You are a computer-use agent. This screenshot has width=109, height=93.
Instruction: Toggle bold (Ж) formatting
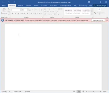point(13,14)
